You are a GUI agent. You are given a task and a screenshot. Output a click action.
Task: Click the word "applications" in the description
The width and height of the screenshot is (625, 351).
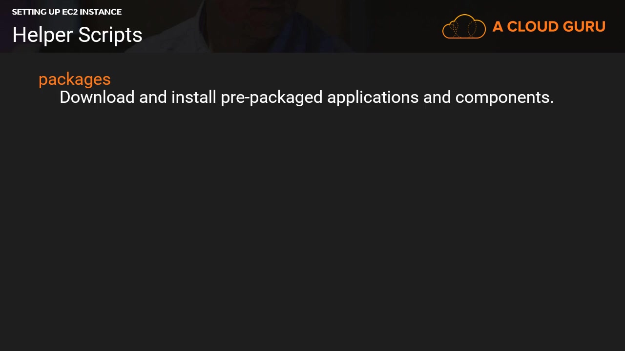[x=373, y=97]
